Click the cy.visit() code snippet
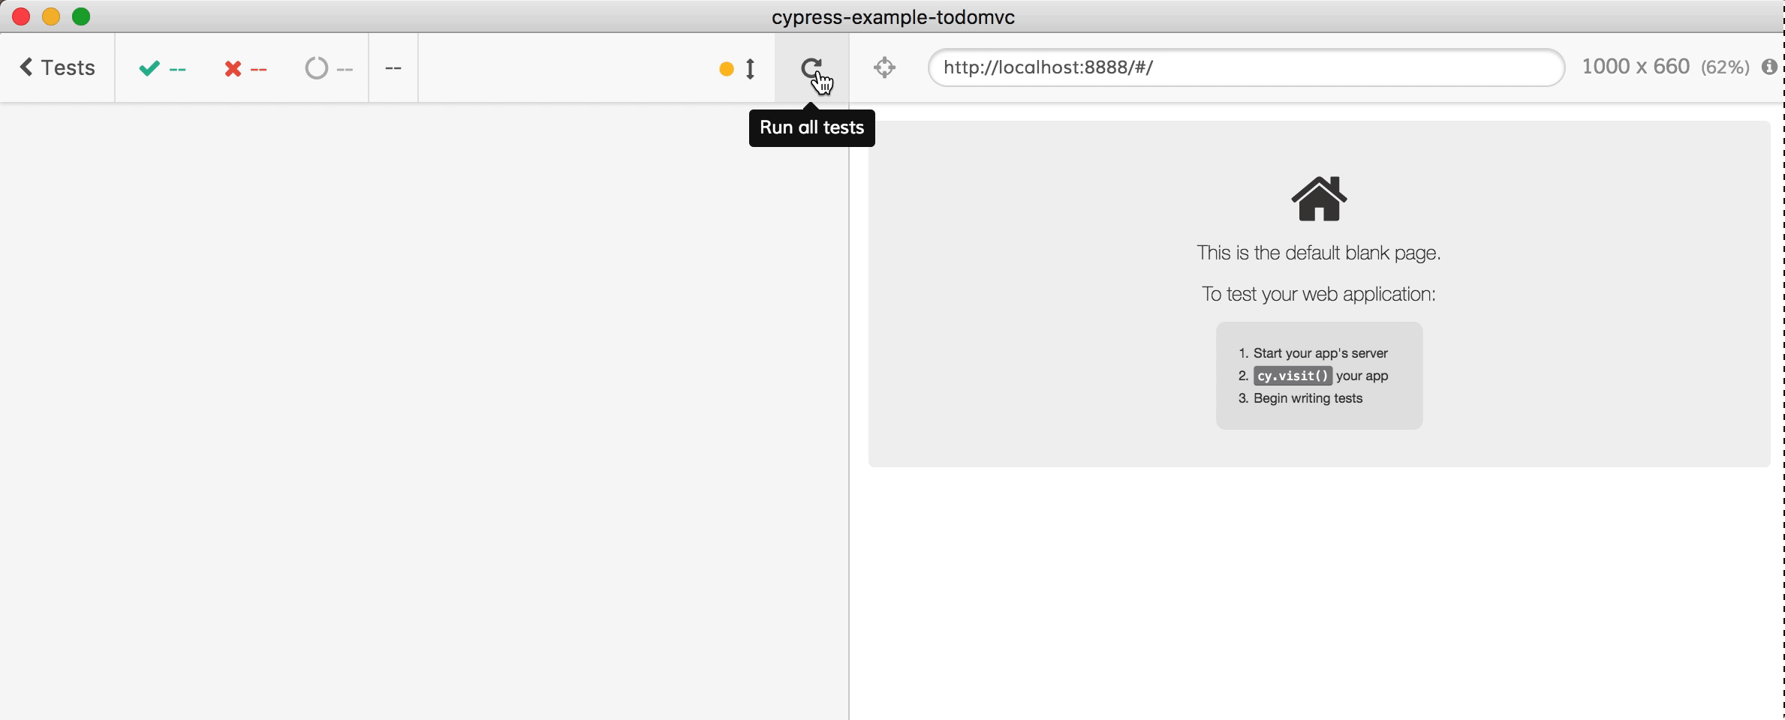The height and width of the screenshot is (720, 1785). 1292,376
